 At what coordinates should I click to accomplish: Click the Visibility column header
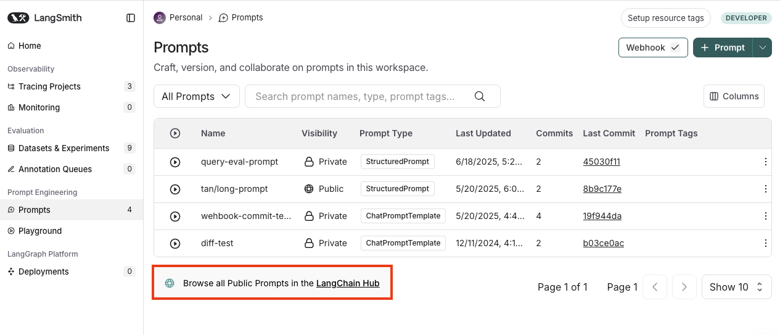click(319, 133)
